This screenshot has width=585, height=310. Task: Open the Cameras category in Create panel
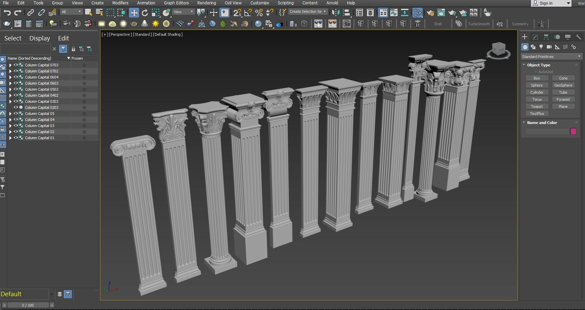click(x=549, y=47)
